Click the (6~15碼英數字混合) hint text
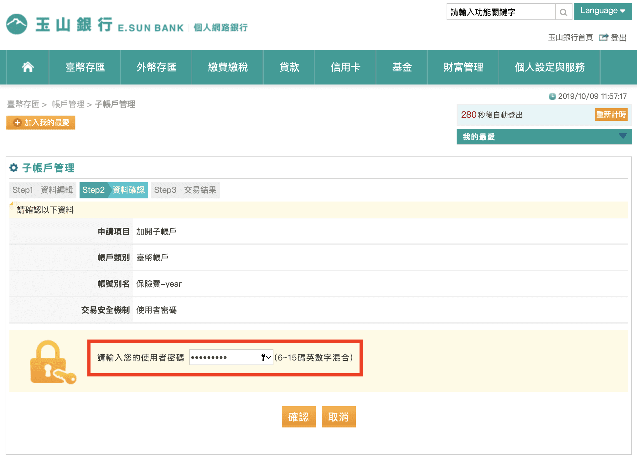The width and height of the screenshot is (637, 460). [313, 357]
